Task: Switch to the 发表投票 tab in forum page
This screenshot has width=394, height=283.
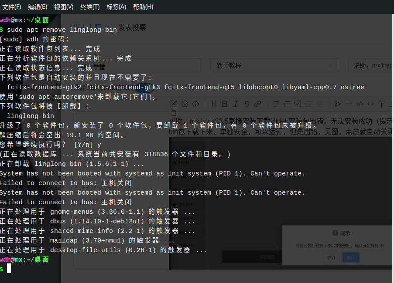Action: (x=132, y=27)
